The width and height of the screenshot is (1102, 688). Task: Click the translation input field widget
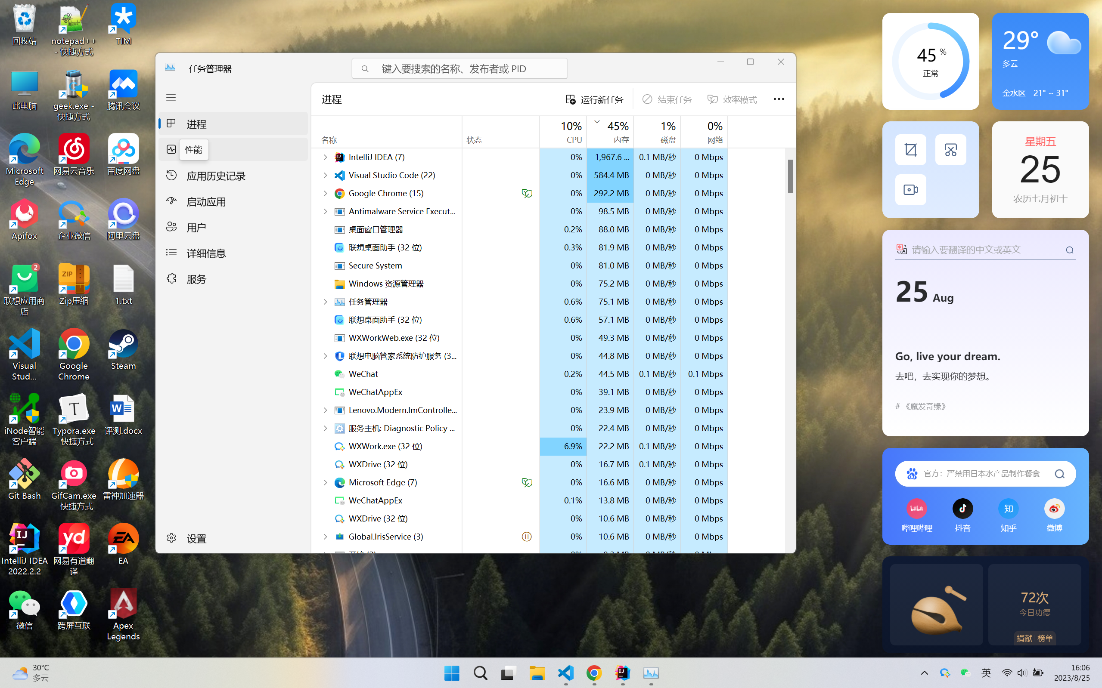click(x=985, y=250)
